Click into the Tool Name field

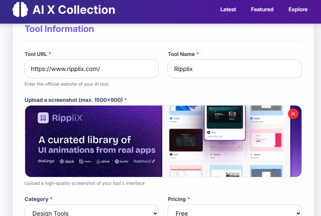tap(234, 69)
